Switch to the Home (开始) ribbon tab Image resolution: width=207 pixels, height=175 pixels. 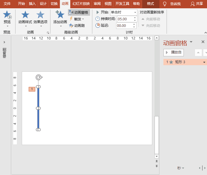pyautogui.click(x=22, y=4)
